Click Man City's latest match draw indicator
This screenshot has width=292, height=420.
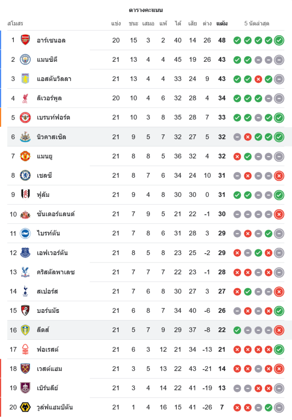pyautogui.click(x=279, y=60)
